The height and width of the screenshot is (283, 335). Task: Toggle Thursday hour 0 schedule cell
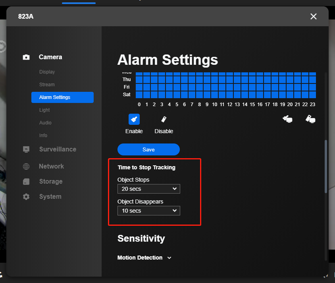[x=139, y=79]
